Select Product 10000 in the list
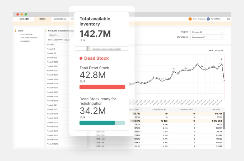Image resolution: width=244 pixels, height=161 pixels. tap(52, 62)
